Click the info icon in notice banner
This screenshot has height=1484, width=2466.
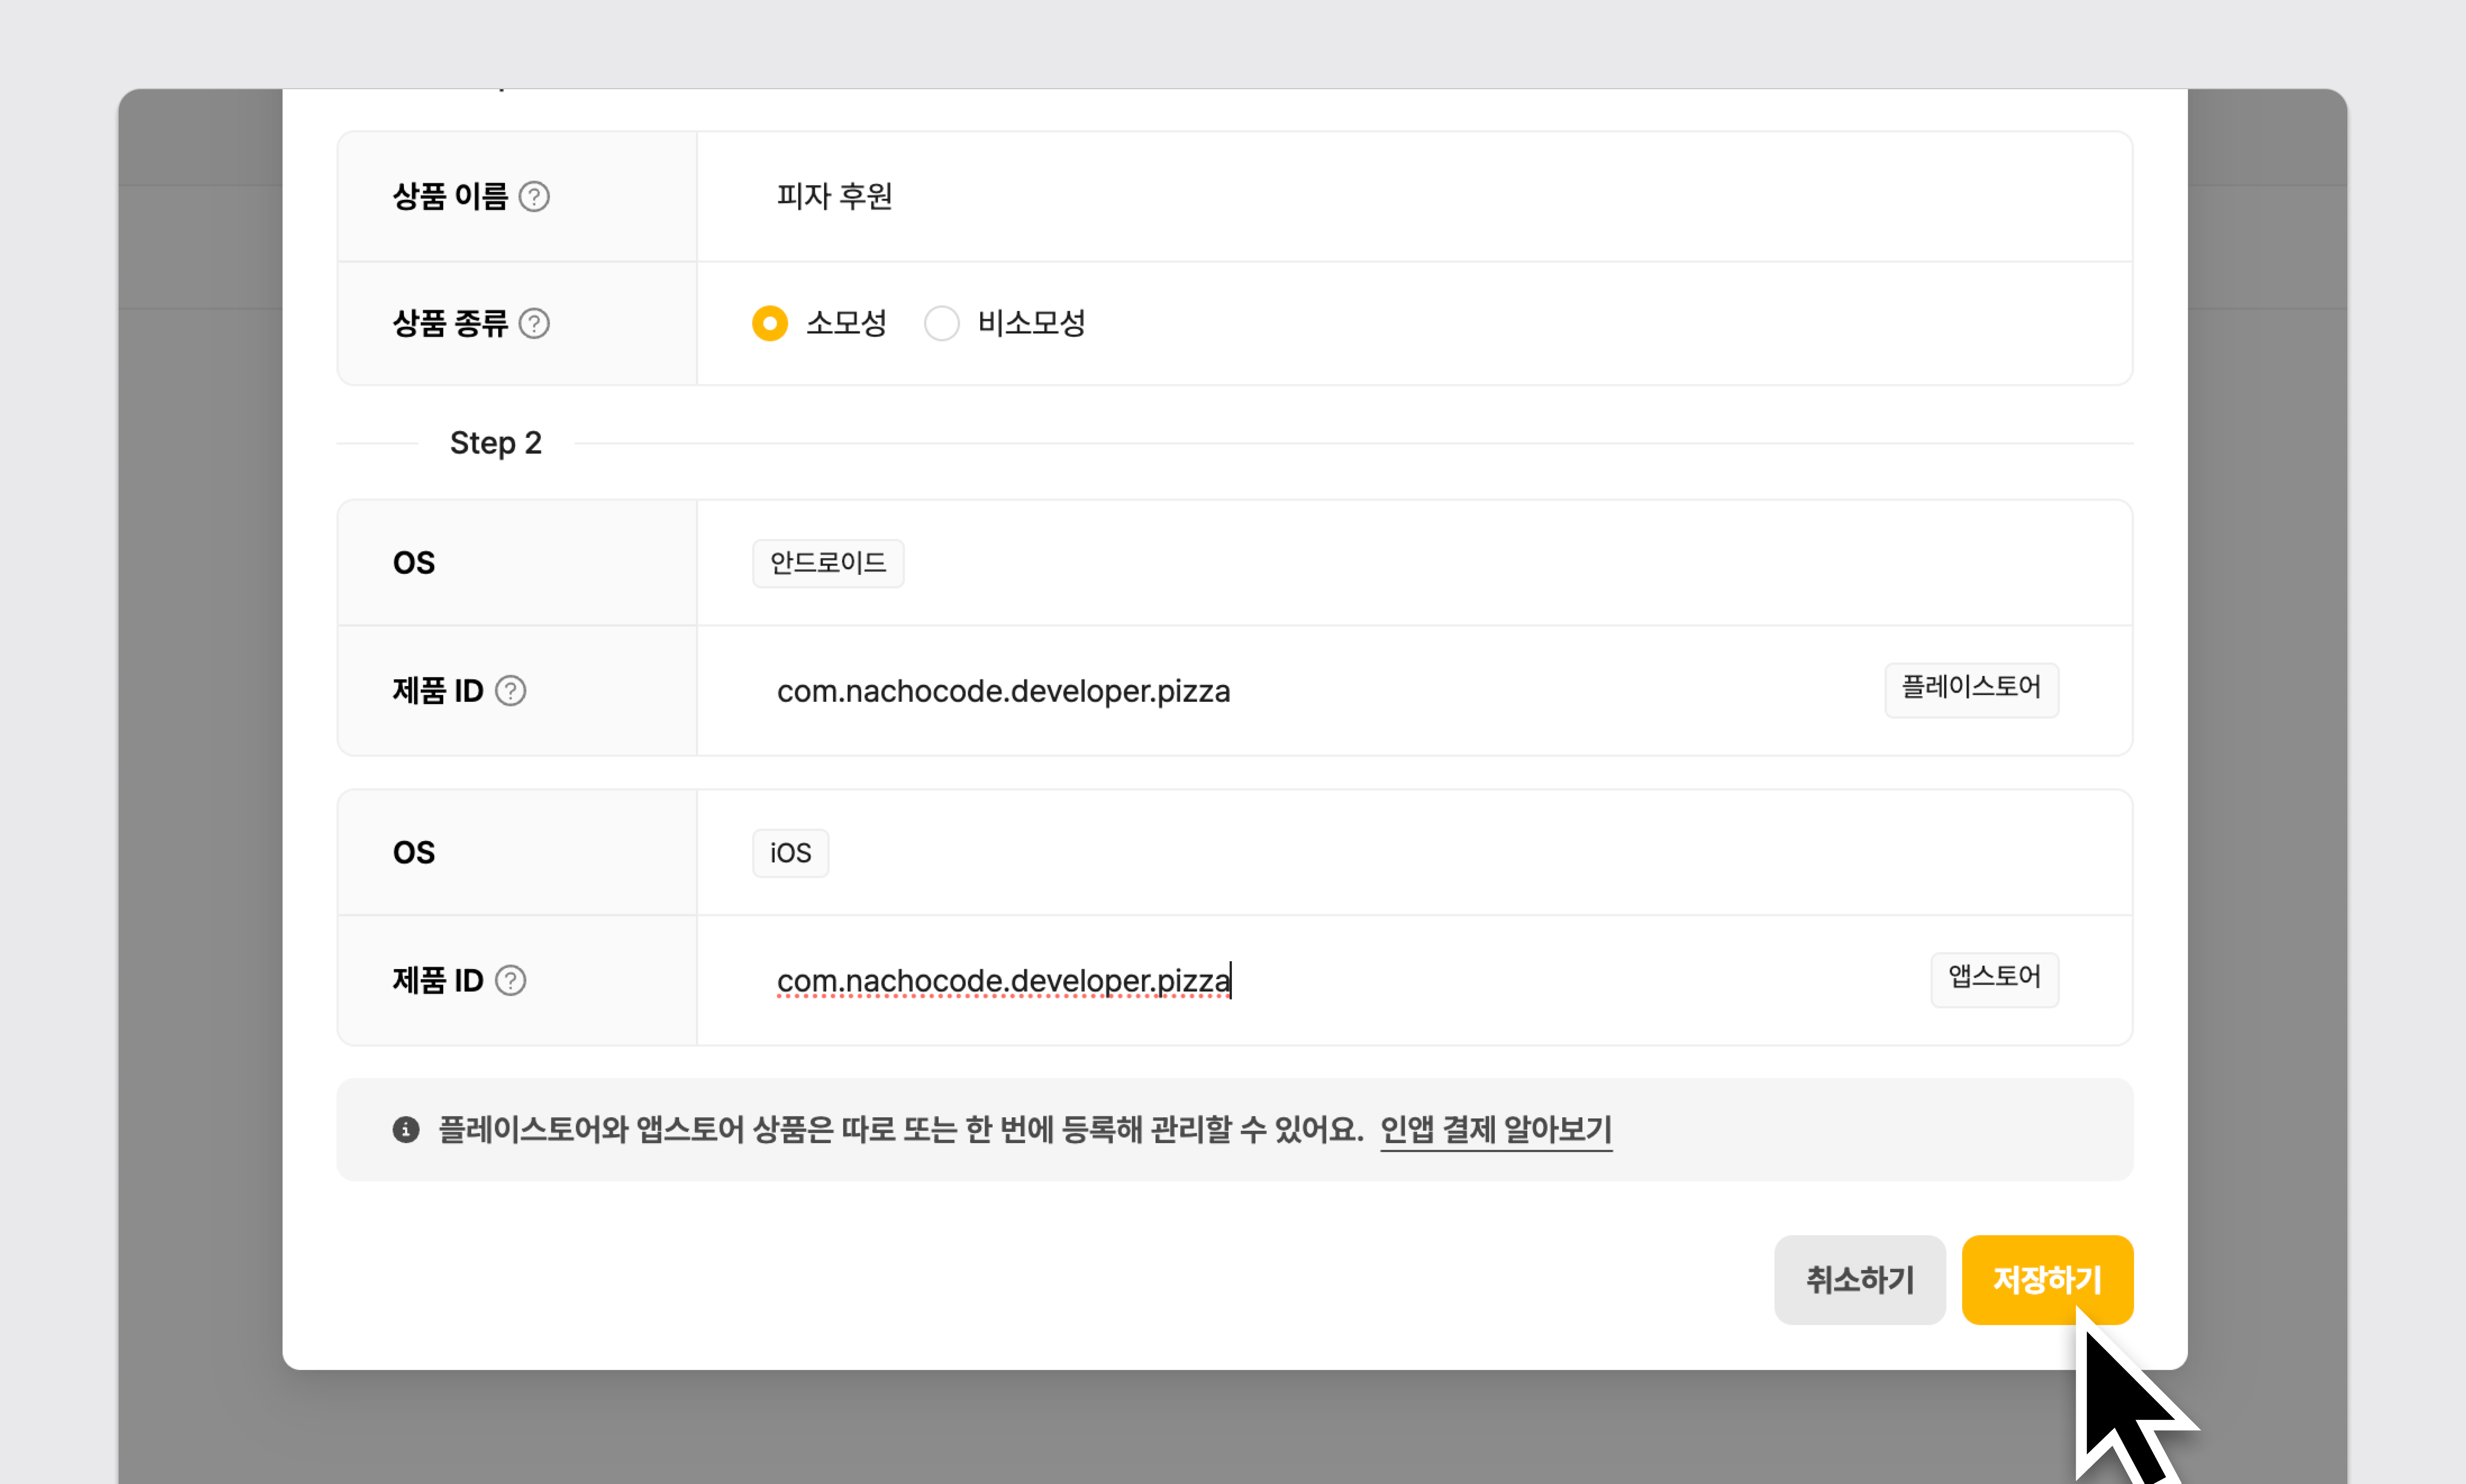405,1129
